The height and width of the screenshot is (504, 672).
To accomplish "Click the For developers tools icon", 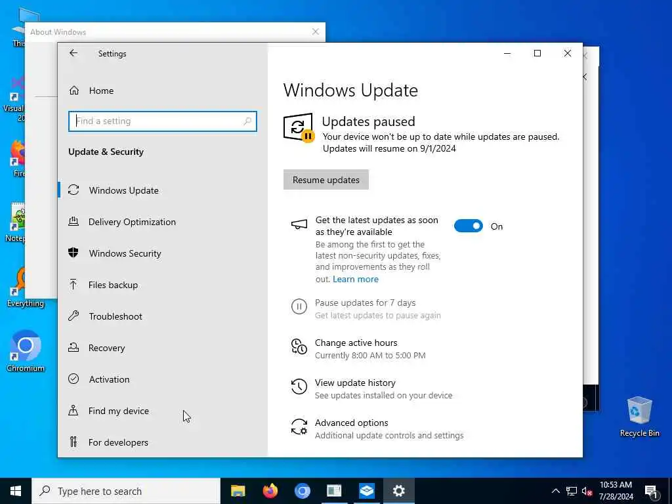I will [73, 442].
